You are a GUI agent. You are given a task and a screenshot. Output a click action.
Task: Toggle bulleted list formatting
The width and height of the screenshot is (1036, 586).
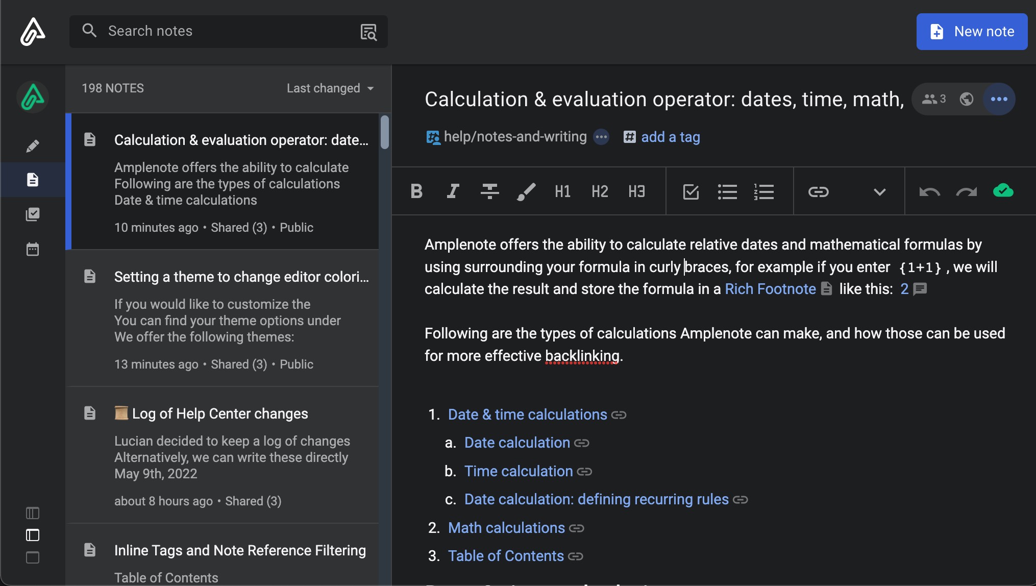click(727, 191)
